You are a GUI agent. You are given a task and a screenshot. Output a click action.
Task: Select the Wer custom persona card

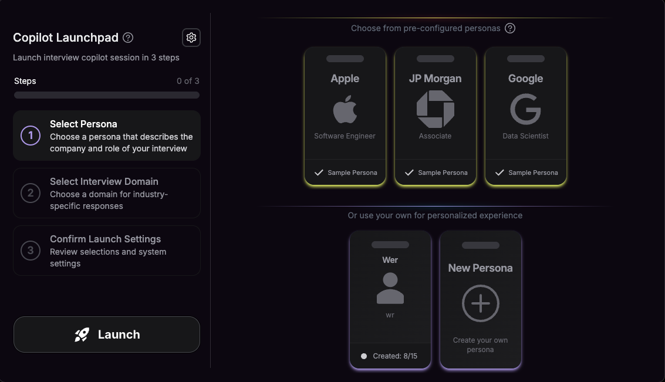pos(390,300)
